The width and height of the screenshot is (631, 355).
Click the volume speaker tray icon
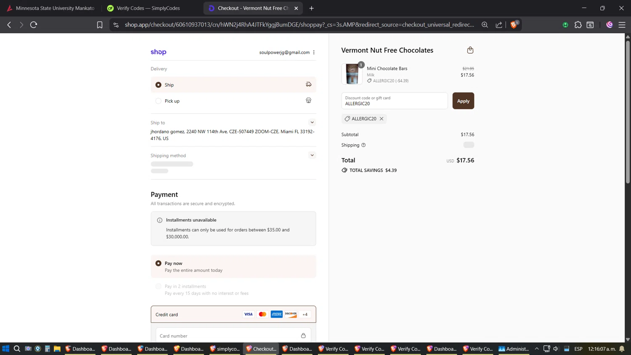pyautogui.click(x=556, y=349)
